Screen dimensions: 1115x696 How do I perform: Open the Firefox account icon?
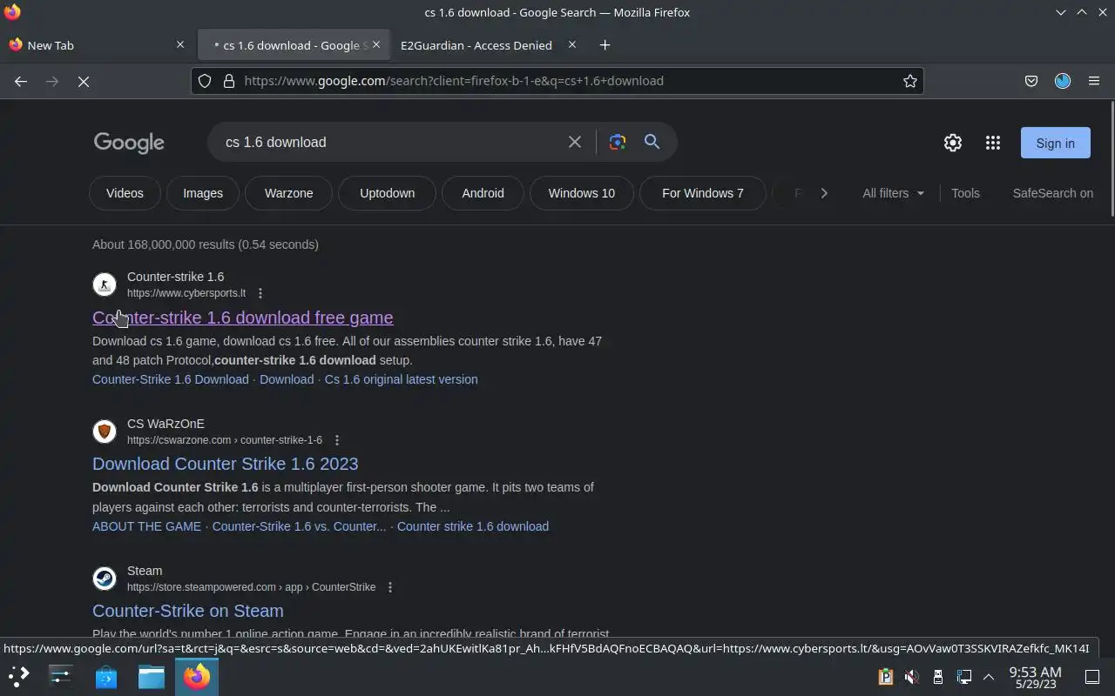click(1063, 81)
